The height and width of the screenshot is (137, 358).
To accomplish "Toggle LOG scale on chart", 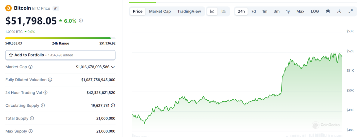I will 315,11.
